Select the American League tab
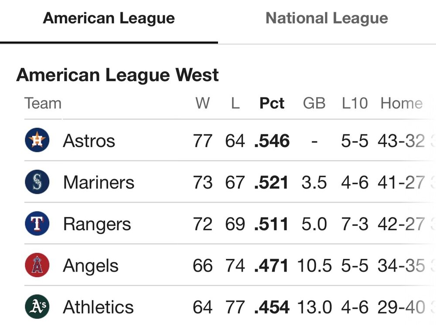This screenshot has width=436, height=334. [x=109, y=18]
